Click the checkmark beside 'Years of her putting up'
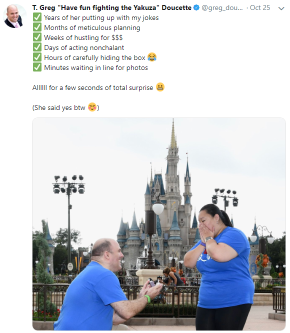The width and height of the screenshot is (290, 333). tap(37, 17)
